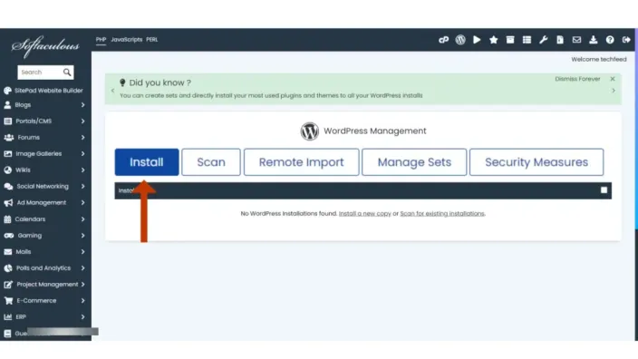Open email settings envelope icon
The height and width of the screenshot is (359, 638).
tap(576, 40)
